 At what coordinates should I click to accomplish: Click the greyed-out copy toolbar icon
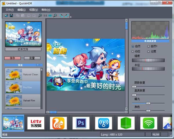tap(17, 15)
